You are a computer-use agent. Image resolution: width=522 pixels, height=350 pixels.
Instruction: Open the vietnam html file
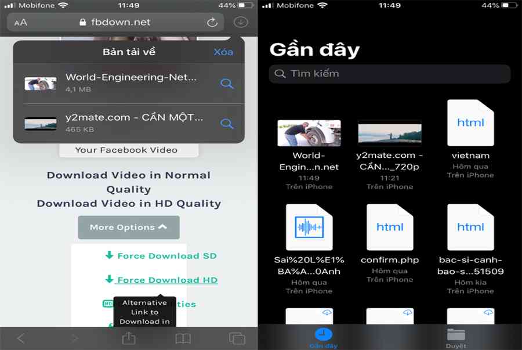point(470,123)
